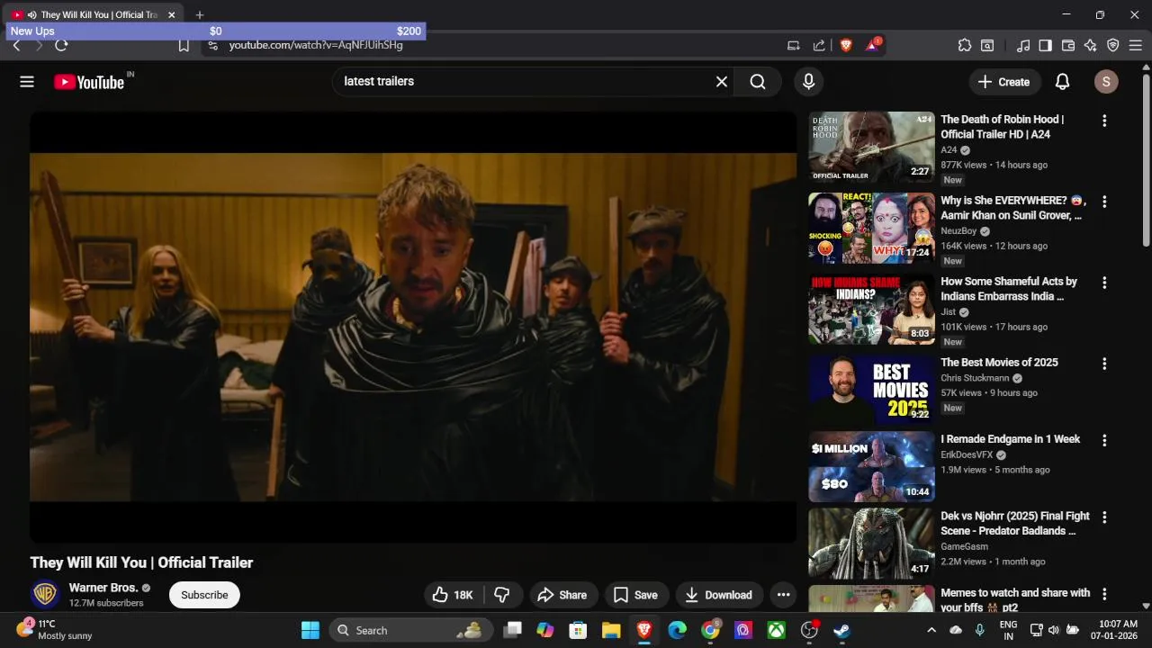Open the Xbox app from the taskbar
This screenshot has width=1152, height=648.
776,630
